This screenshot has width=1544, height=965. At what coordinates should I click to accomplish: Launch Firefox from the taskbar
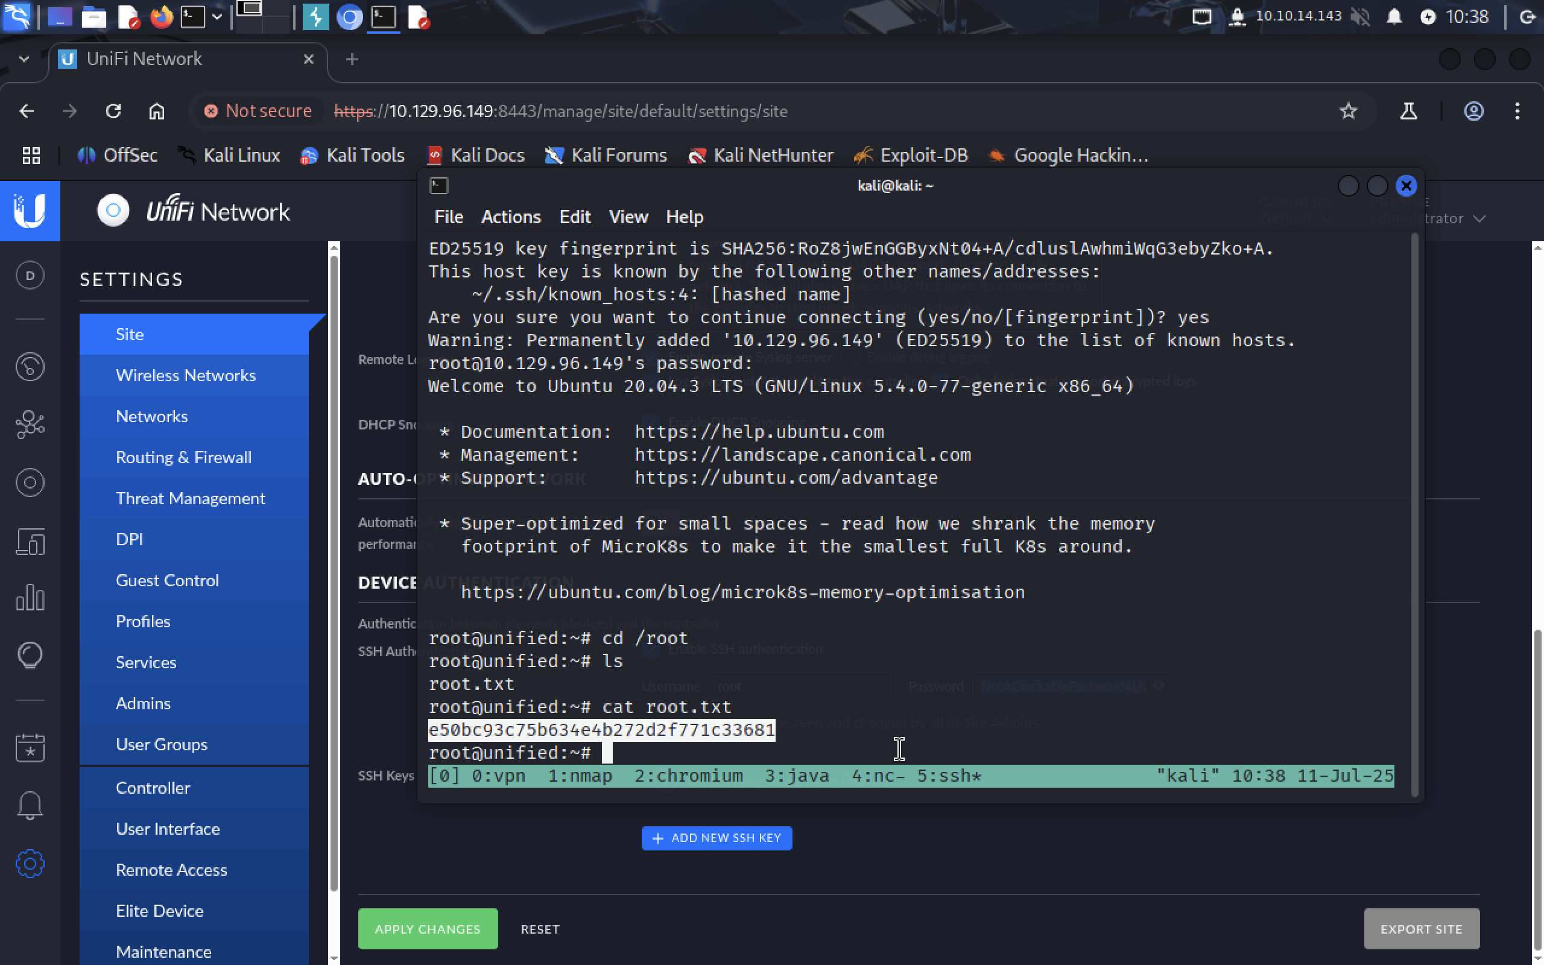coord(162,17)
